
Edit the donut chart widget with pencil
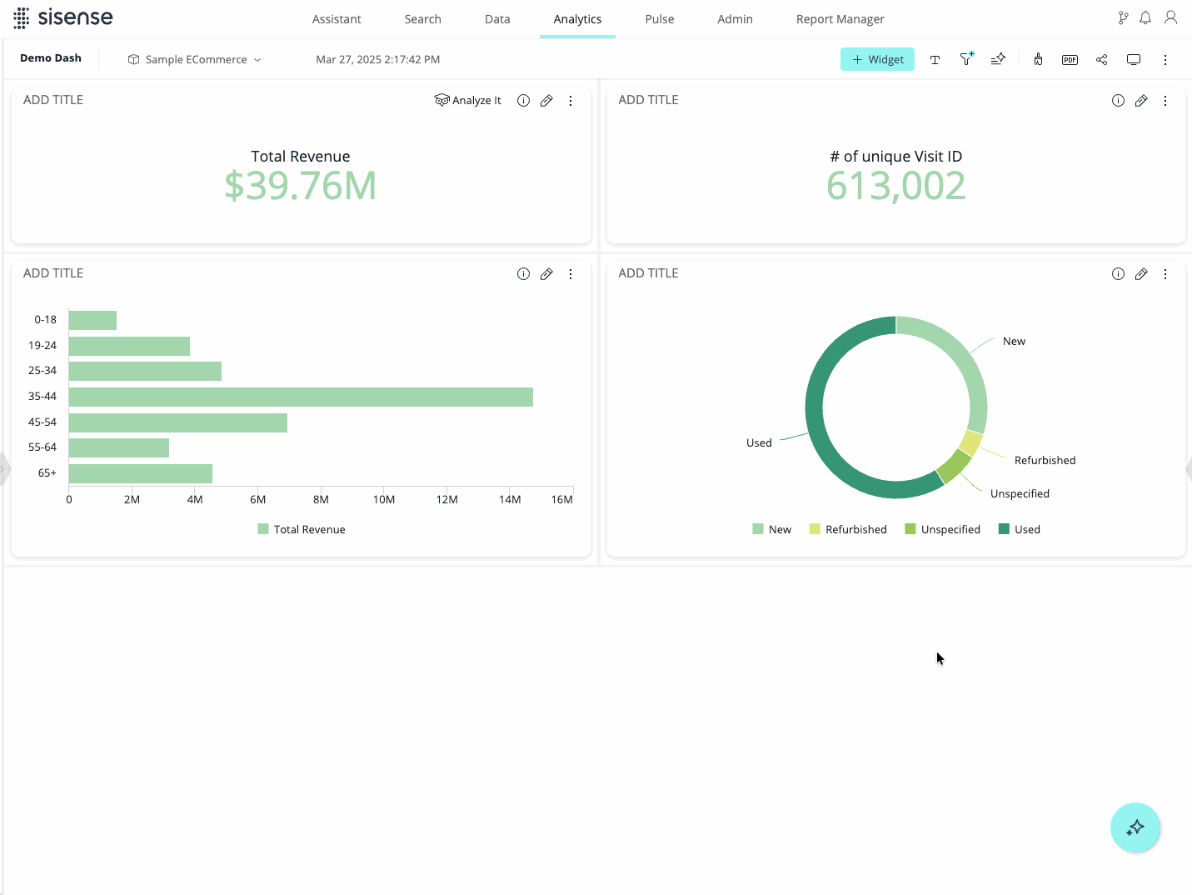(x=1141, y=274)
